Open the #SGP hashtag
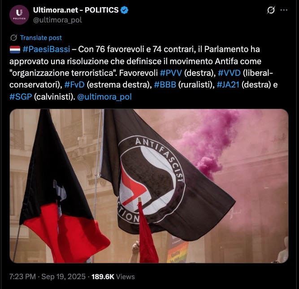299x289 pixels. click(x=21, y=97)
